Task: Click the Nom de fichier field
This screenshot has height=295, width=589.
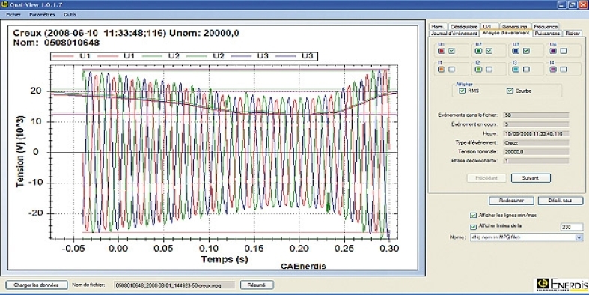Action: point(174,285)
